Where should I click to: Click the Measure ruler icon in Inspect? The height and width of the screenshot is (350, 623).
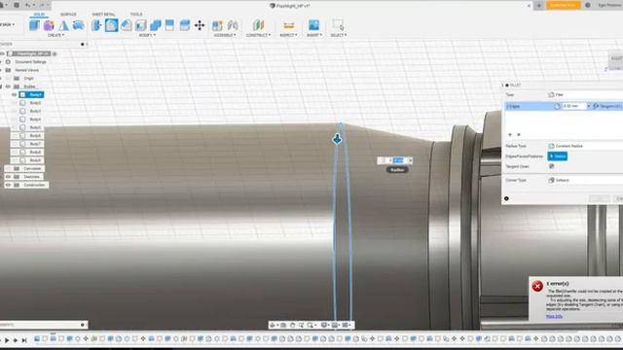tap(289, 25)
